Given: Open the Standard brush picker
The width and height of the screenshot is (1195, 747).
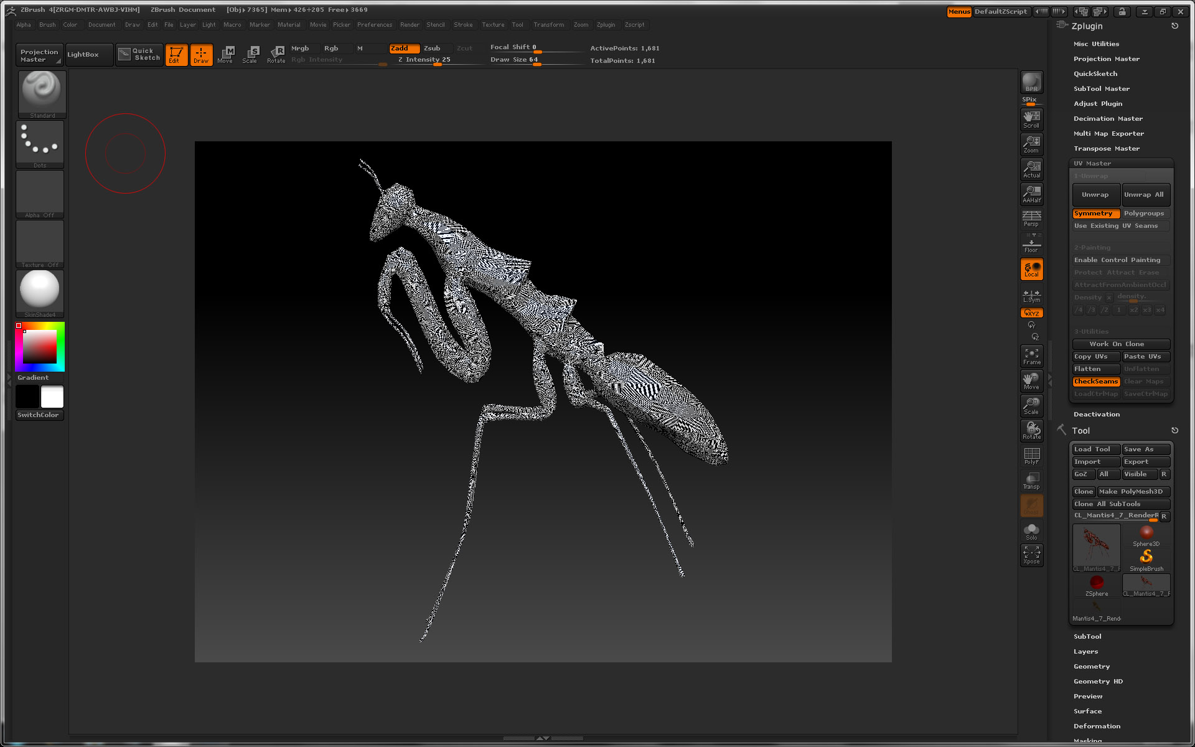Looking at the screenshot, I should pyautogui.click(x=41, y=94).
